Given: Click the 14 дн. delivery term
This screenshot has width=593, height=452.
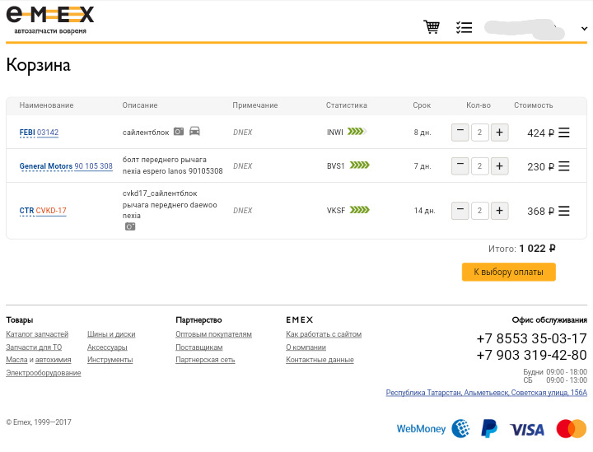Looking at the screenshot, I should (x=424, y=211).
